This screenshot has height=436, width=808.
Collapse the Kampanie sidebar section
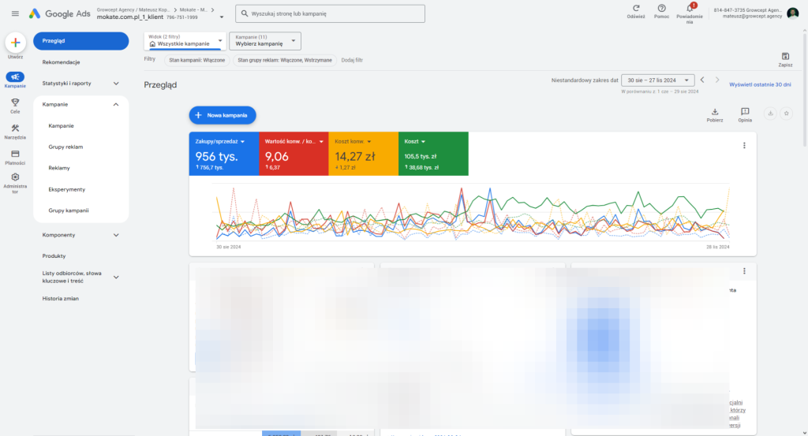click(x=116, y=104)
